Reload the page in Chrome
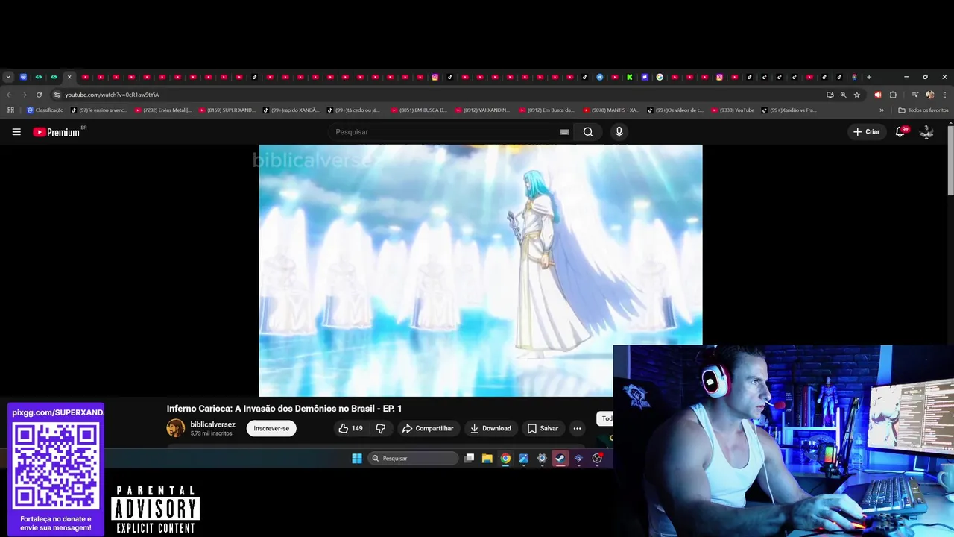Image resolution: width=954 pixels, height=537 pixels. point(39,95)
